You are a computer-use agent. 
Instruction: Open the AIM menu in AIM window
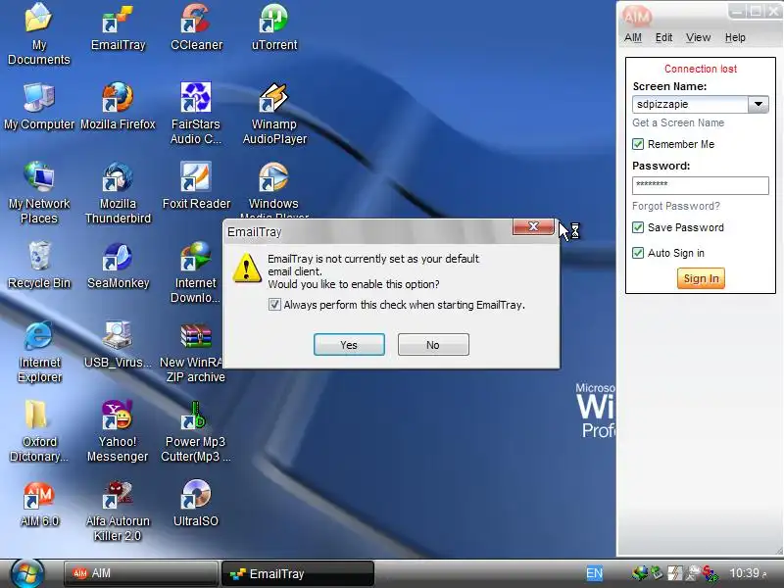pos(633,37)
